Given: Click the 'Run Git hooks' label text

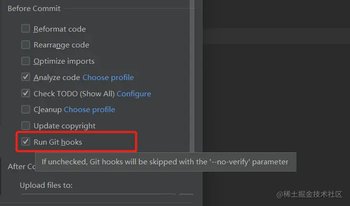Looking at the screenshot, I should pyautogui.click(x=58, y=142).
